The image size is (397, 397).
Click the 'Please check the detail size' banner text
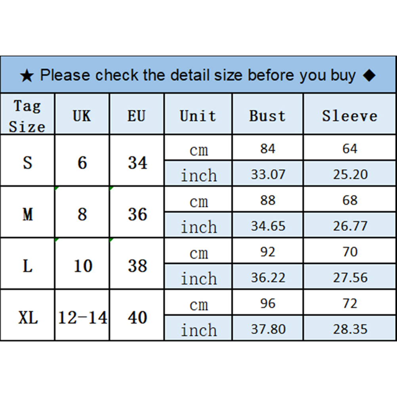(198, 75)
